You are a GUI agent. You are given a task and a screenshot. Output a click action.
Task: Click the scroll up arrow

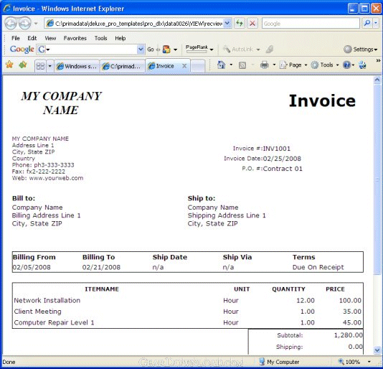[377, 80]
